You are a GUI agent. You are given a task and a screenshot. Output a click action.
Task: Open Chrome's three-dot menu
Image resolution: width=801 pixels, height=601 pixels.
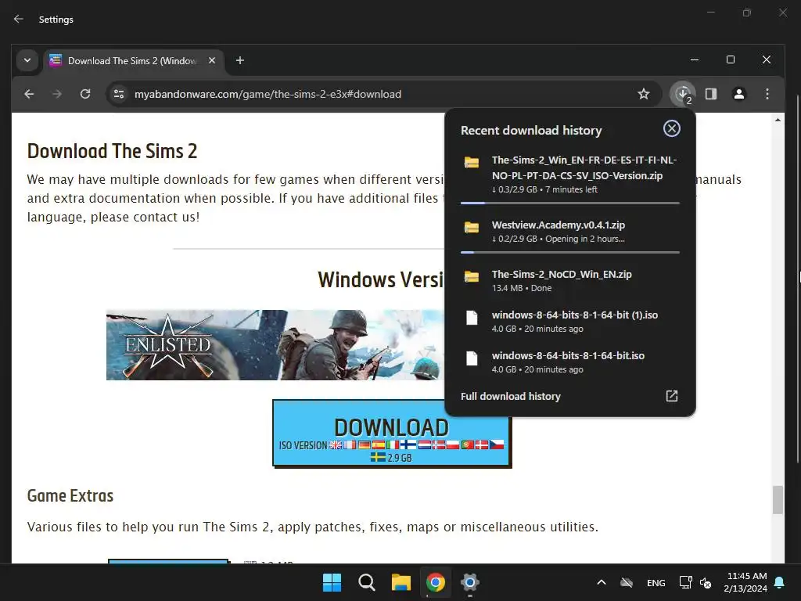coord(767,94)
